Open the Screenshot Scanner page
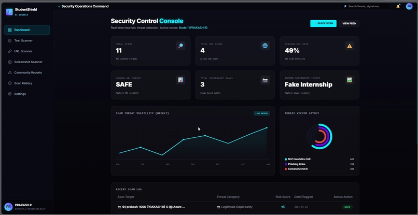Image resolution: width=418 pixels, height=215 pixels. pos(27,62)
